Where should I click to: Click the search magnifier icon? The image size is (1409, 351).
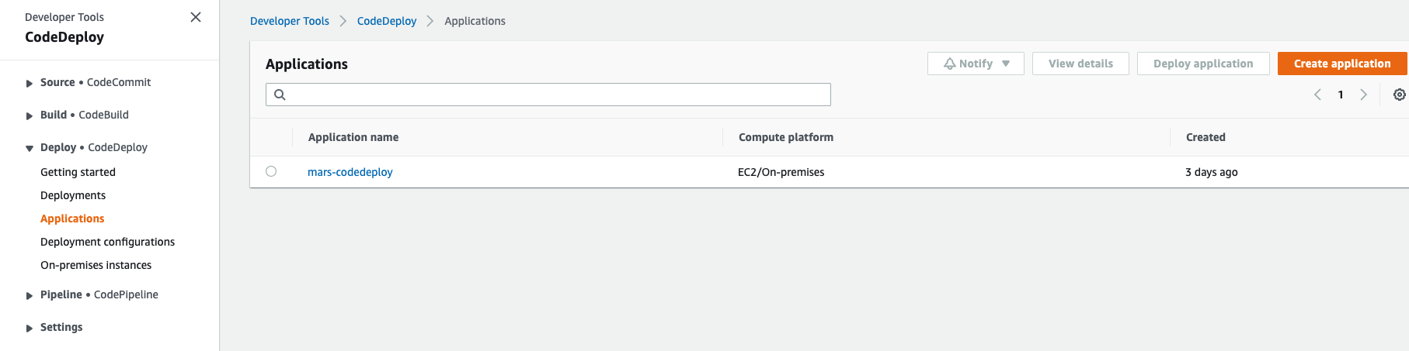[x=280, y=95]
